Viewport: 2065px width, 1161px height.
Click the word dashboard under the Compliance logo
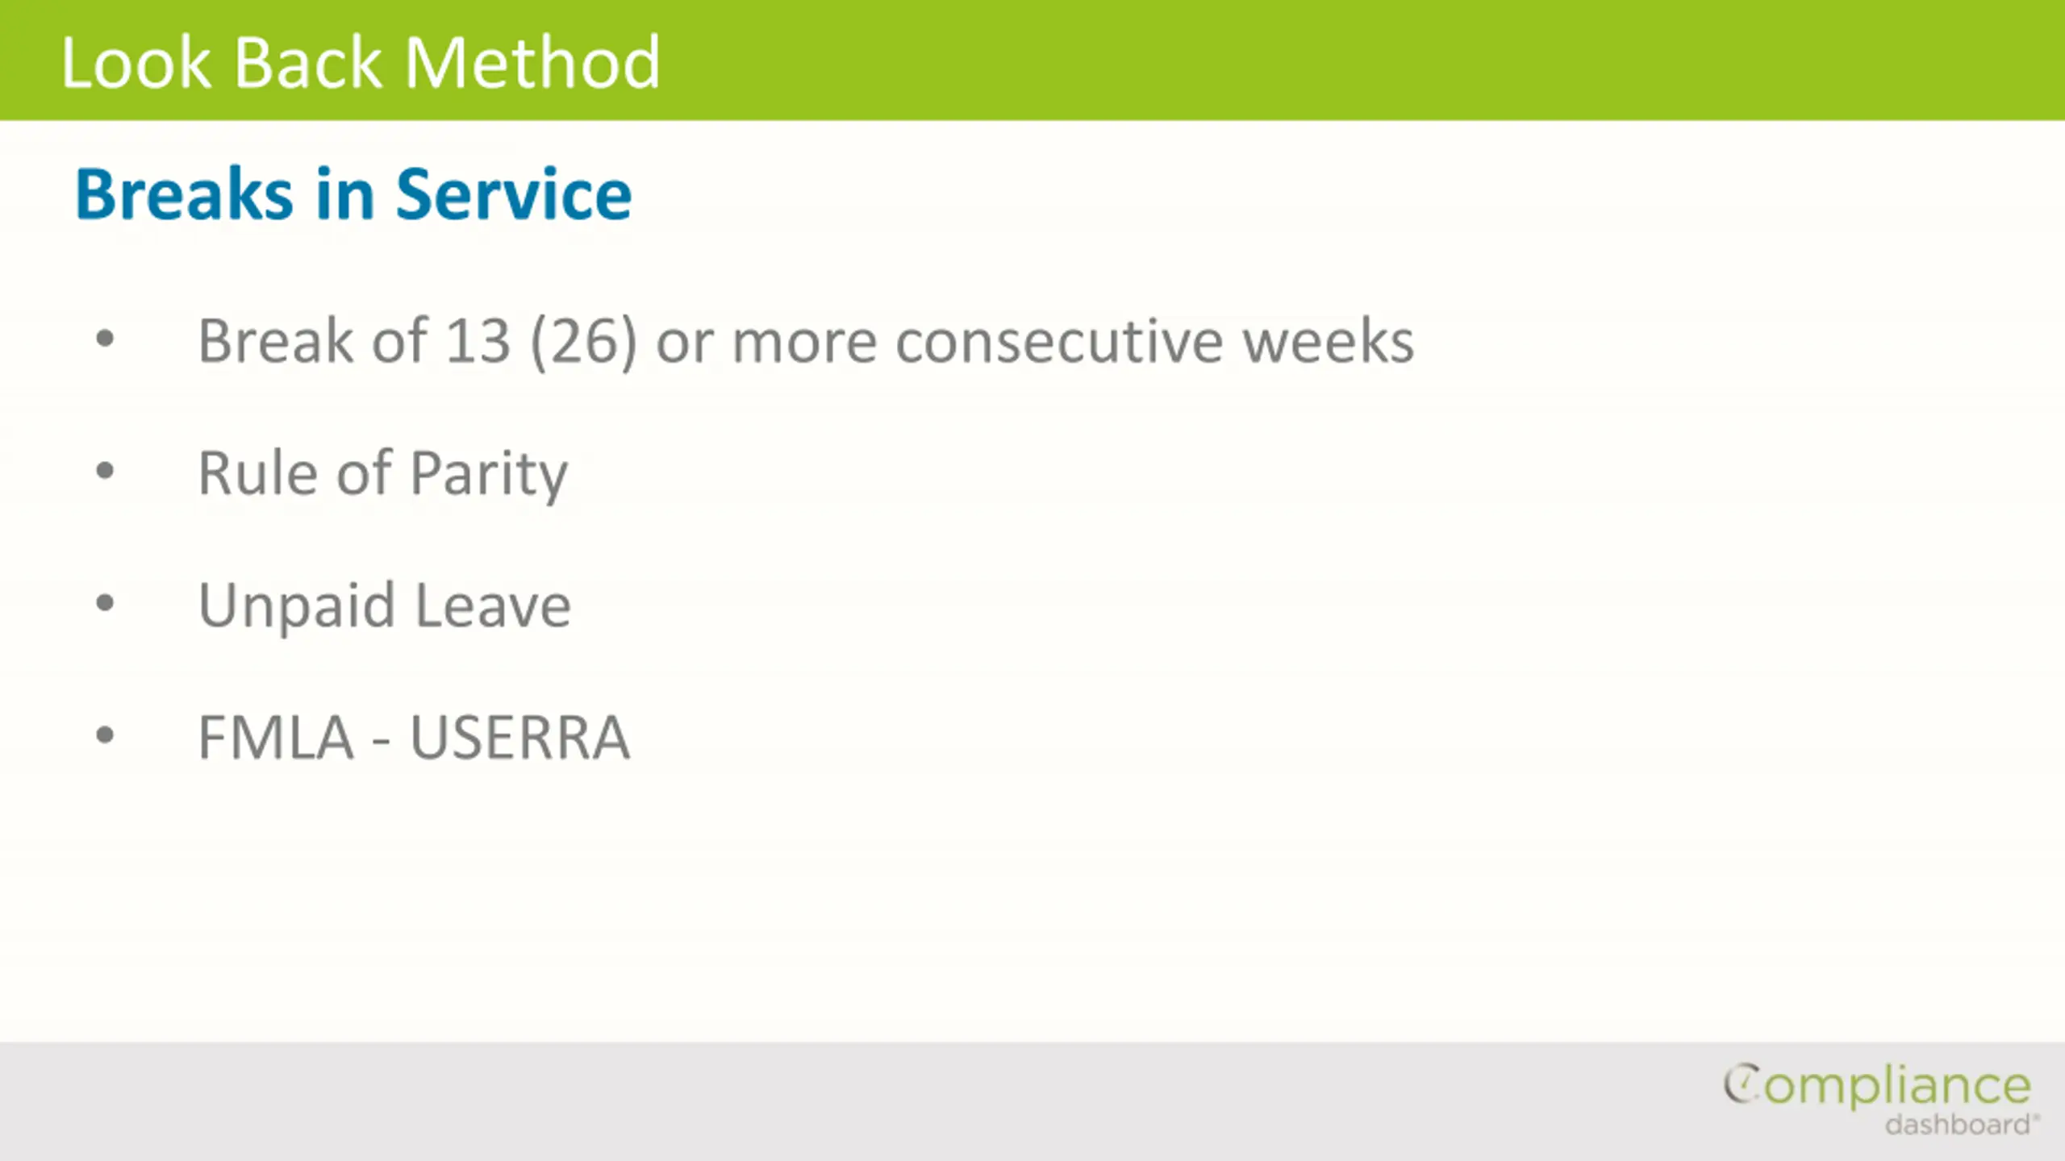coord(1958,1124)
